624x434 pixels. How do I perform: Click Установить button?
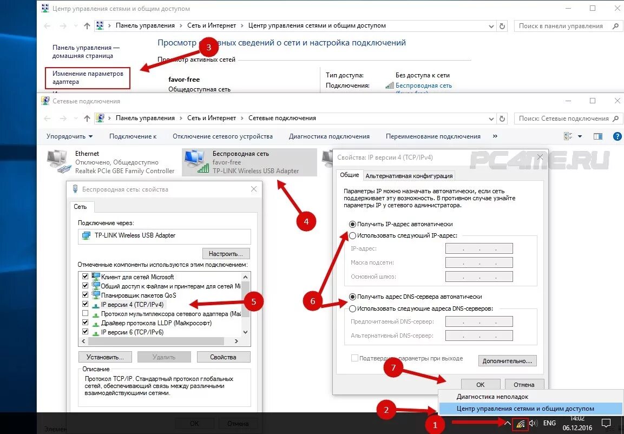click(105, 357)
